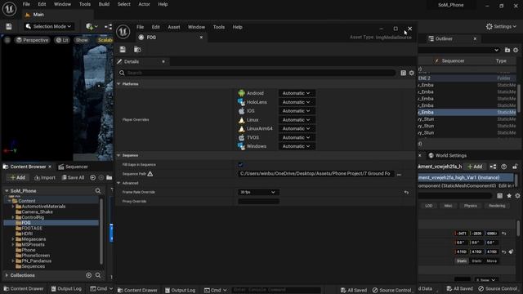Click Add button in Content Browser
Screen dimensions: 523x294
(18, 178)
